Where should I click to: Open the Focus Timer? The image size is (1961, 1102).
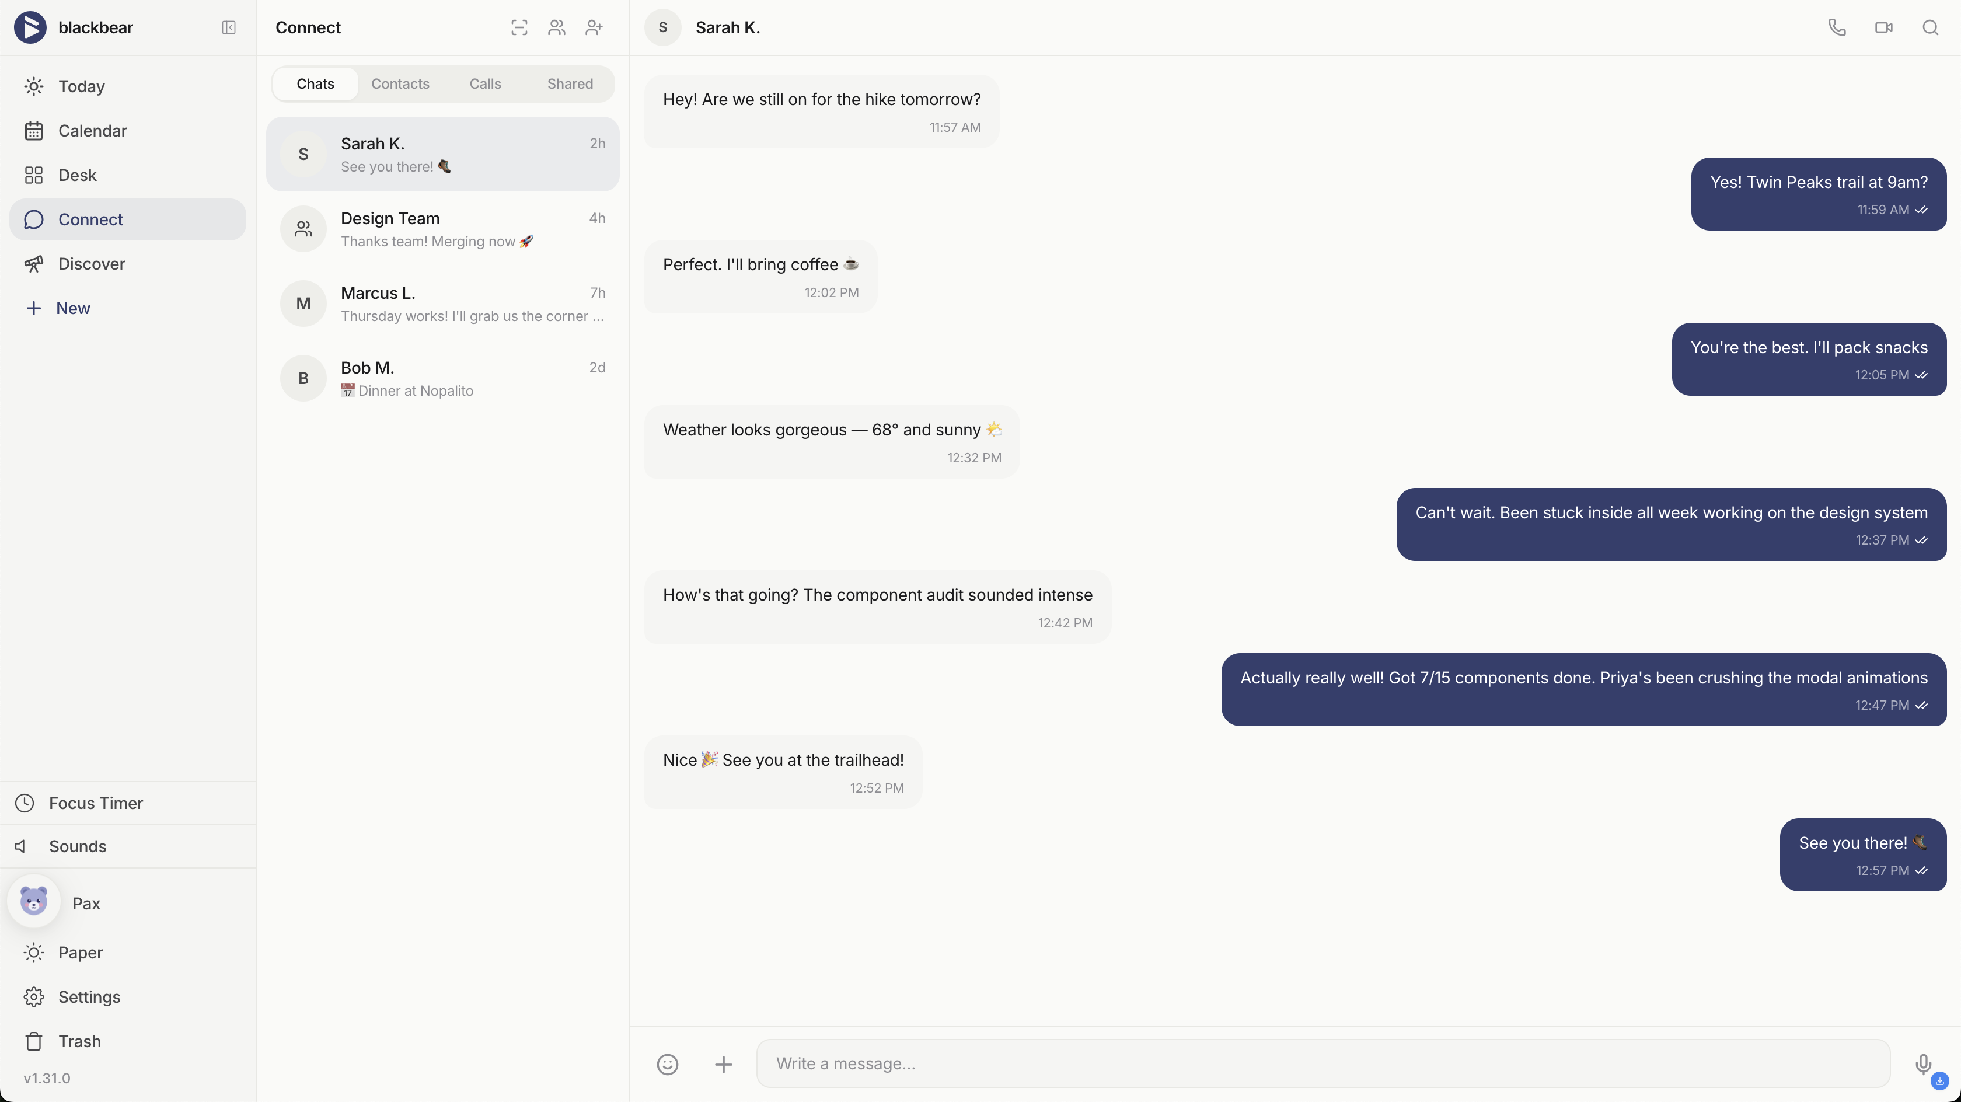click(x=96, y=804)
